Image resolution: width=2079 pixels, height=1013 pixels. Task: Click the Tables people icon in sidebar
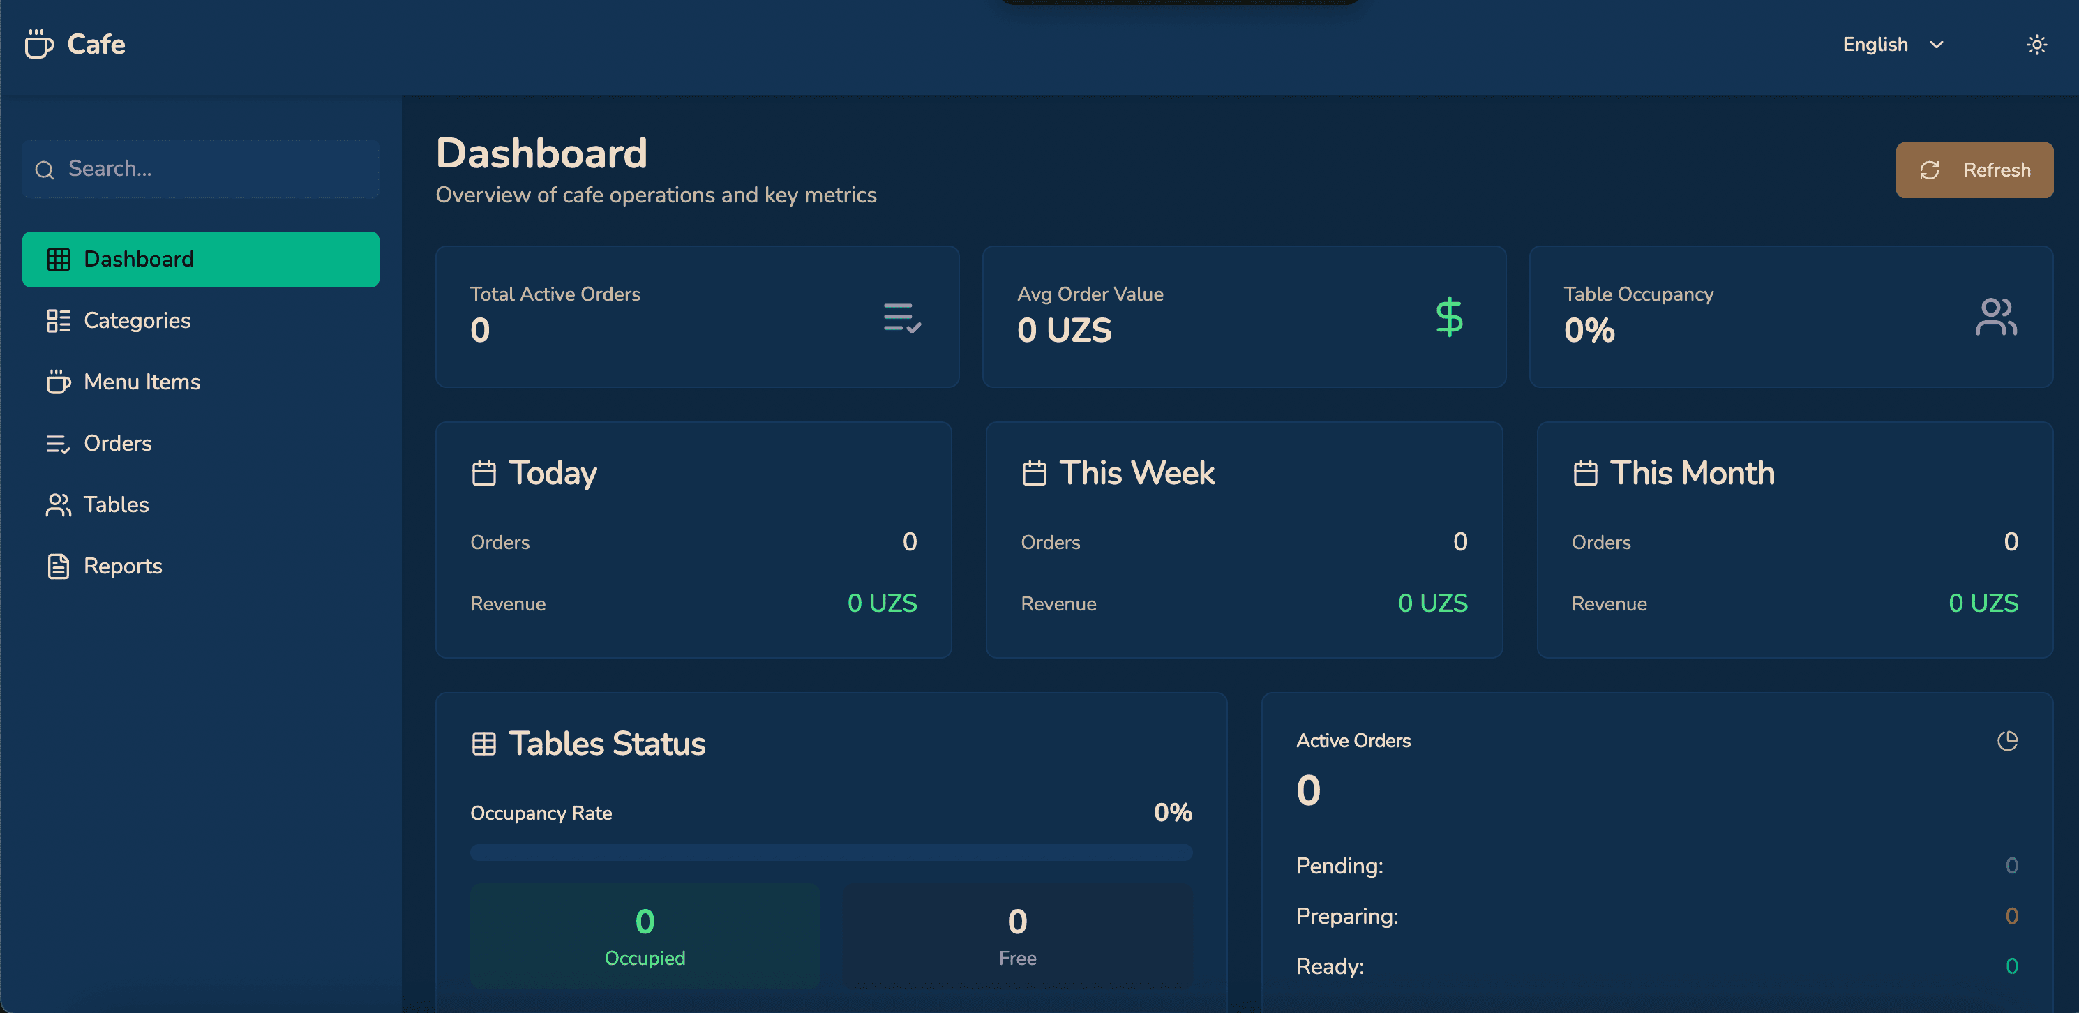point(58,504)
